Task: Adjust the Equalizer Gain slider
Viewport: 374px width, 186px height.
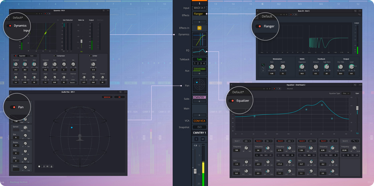Action: tap(357, 108)
